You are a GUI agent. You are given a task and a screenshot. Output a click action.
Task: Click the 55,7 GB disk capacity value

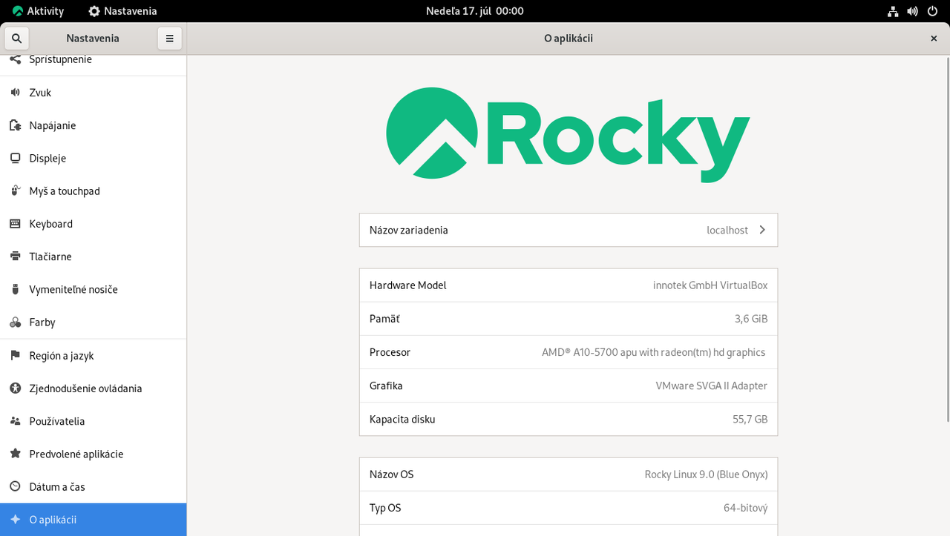[x=750, y=419]
